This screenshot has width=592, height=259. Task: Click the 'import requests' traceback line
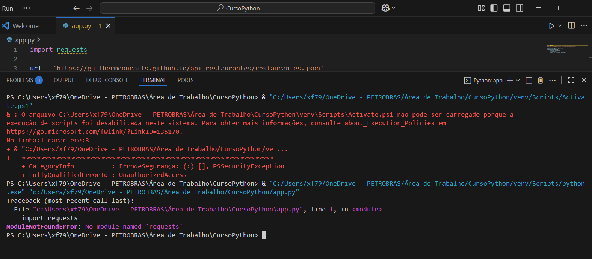(50, 218)
